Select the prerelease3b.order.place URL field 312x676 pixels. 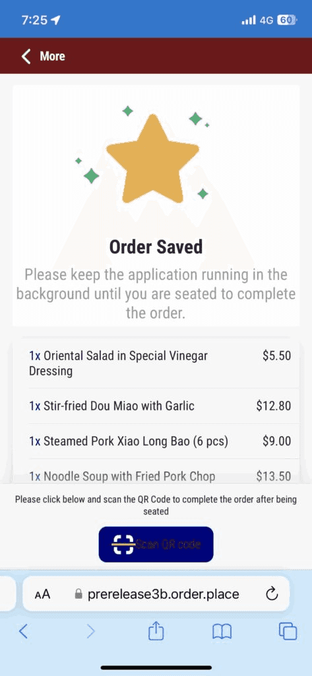(x=156, y=595)
